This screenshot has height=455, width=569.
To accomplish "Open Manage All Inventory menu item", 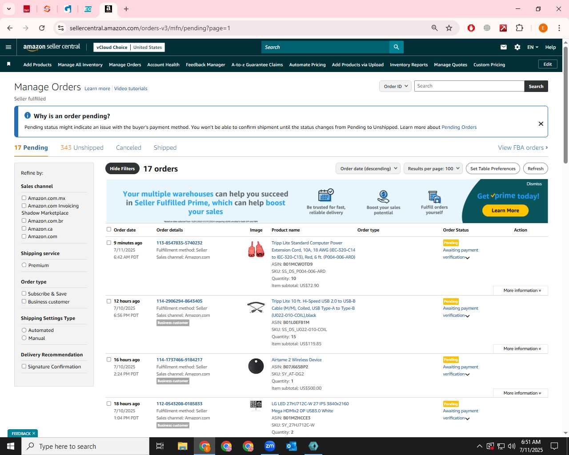I will coord(80,64).
